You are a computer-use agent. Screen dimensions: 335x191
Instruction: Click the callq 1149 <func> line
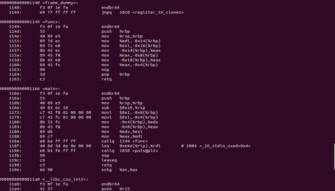tap(124, 141)
